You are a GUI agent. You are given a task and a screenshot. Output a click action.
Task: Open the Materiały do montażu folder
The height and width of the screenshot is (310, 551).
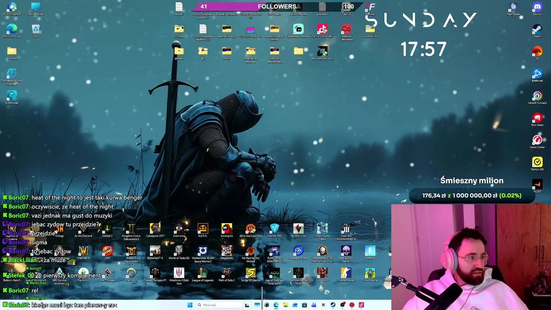pos(251,54)
